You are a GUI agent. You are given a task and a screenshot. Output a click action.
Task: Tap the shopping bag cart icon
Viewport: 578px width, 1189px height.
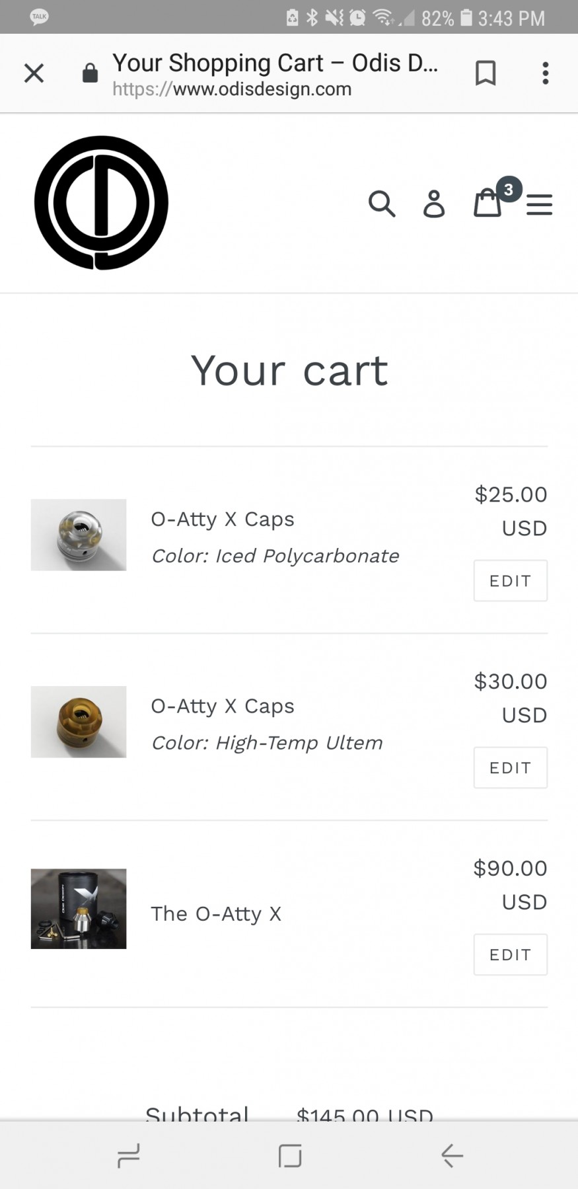pyautogui.click(x=488, y=203)
